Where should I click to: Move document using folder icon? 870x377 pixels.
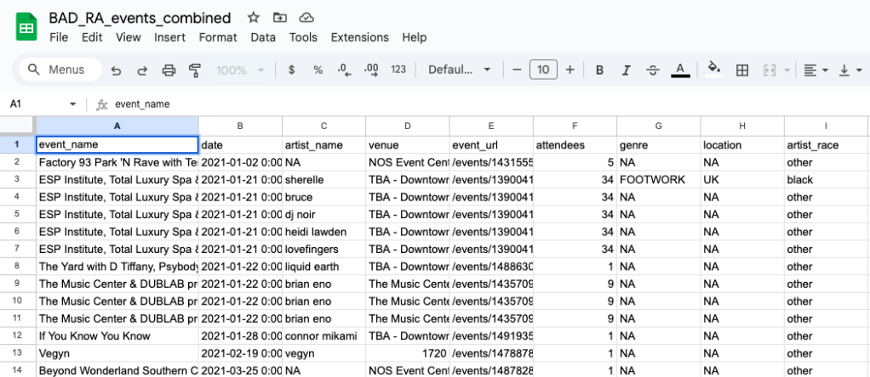pyautogui.click(x=280, y=18)
